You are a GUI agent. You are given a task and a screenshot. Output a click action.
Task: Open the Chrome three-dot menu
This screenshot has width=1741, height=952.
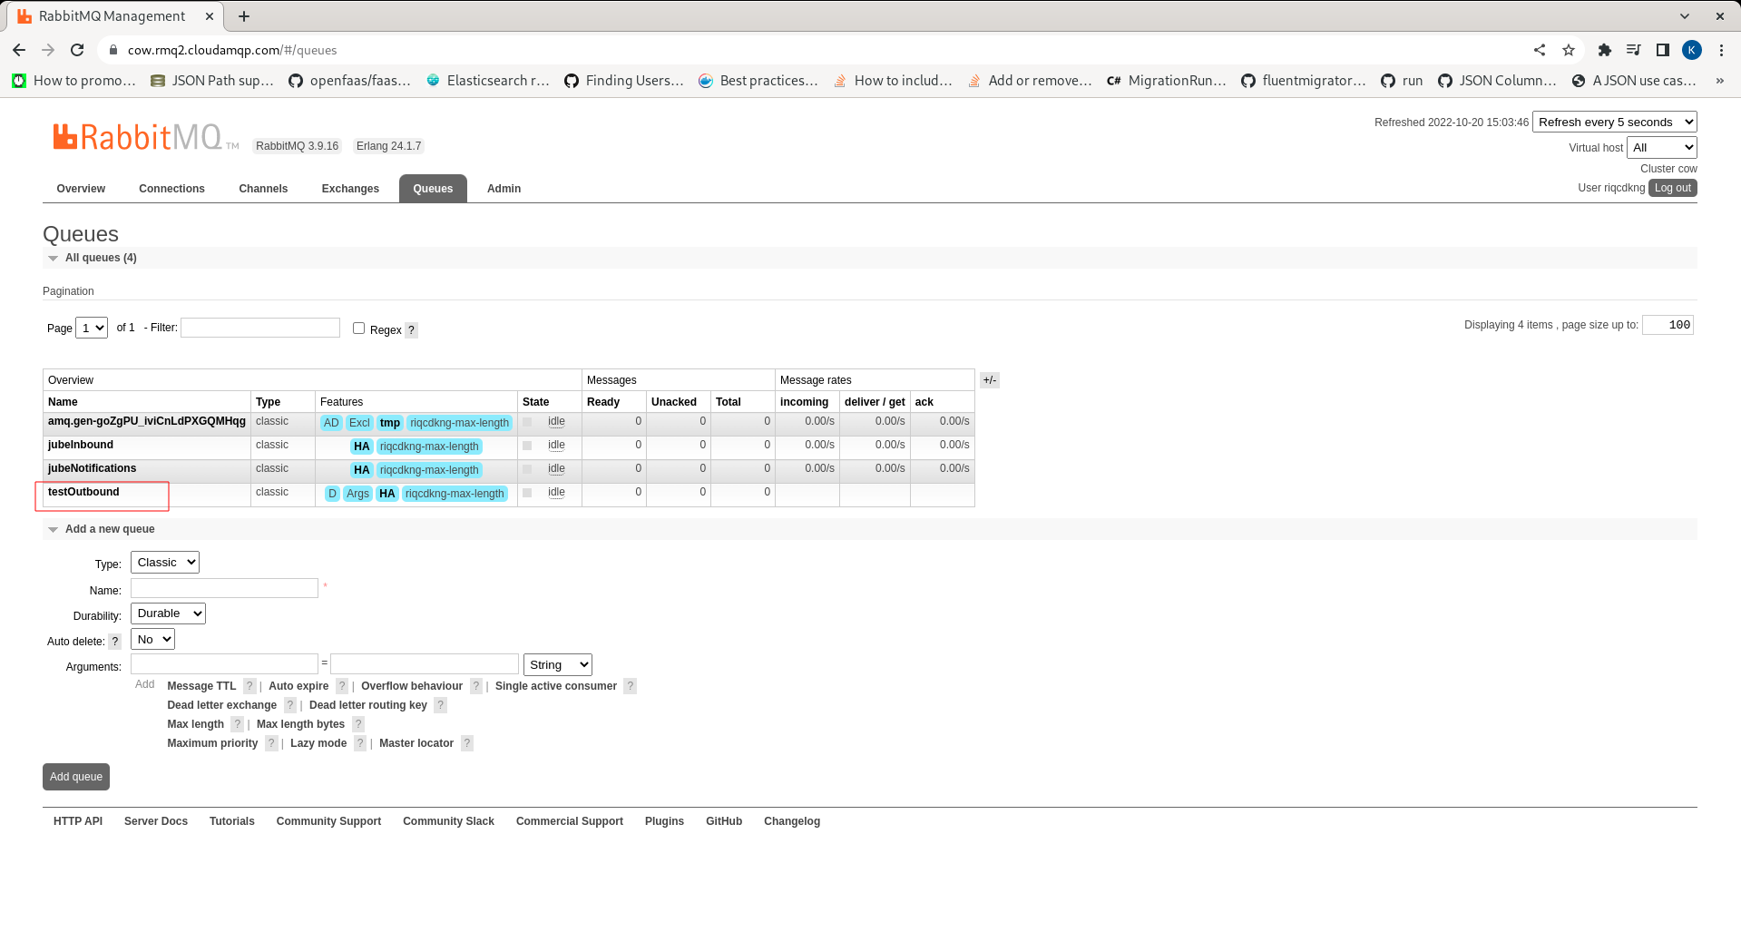pos(1721,50)
